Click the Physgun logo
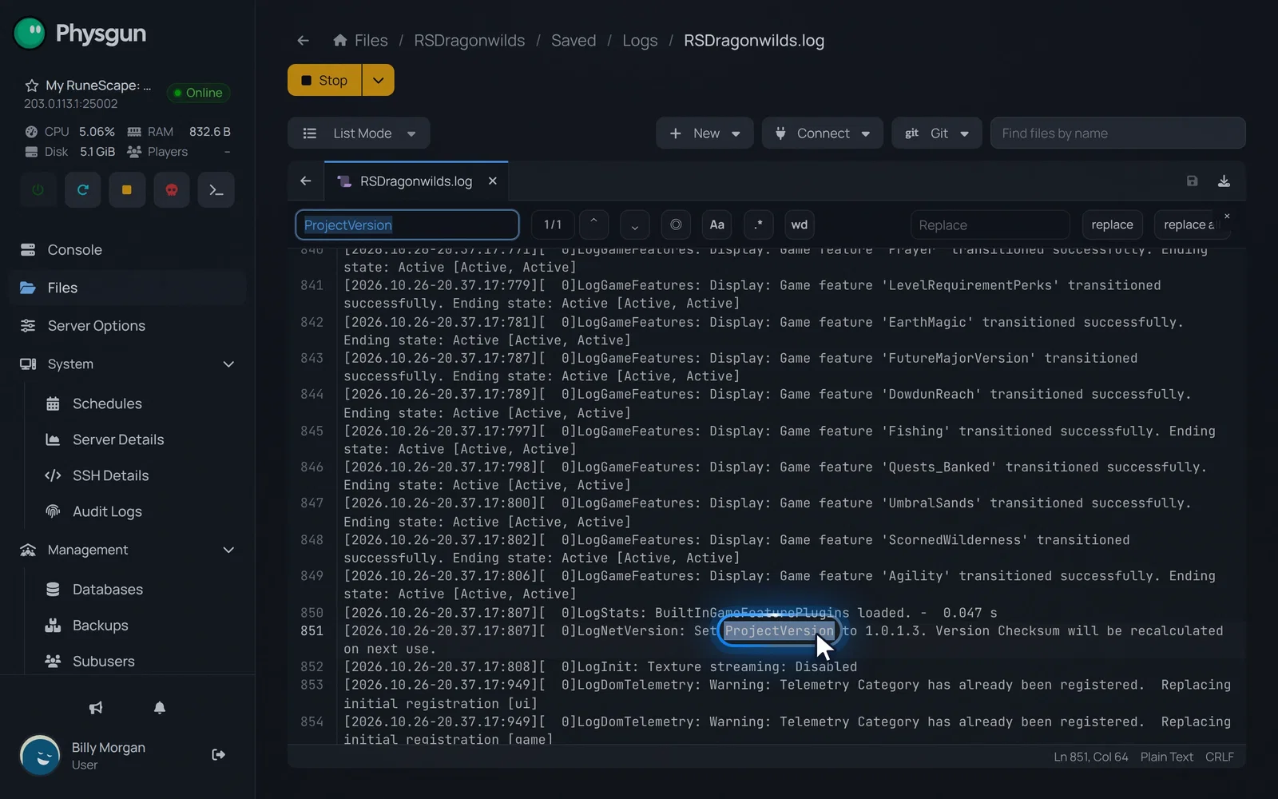1278x799 pixels. [80, 34]
